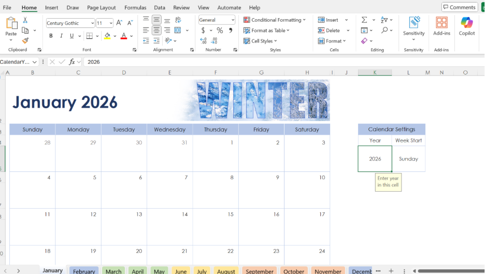Toggle Align Left

coord(146,30)
